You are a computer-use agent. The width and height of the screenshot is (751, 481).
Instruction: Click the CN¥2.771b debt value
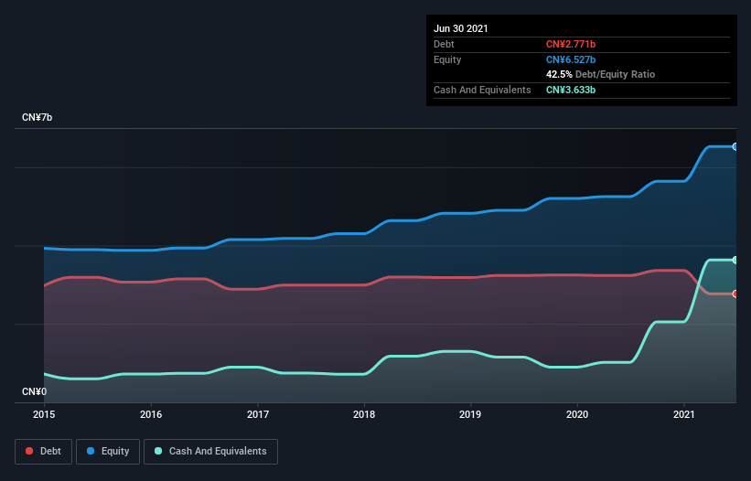coord(571,44)
